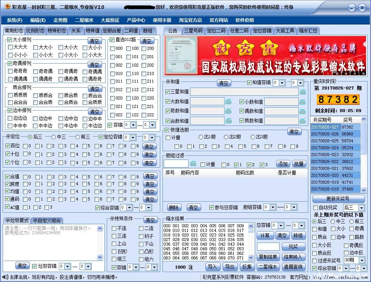Click the 遗漏查询 button
The width and height of the screenshot is (371, 282).
pyautogui.click(x=293, y=267)
